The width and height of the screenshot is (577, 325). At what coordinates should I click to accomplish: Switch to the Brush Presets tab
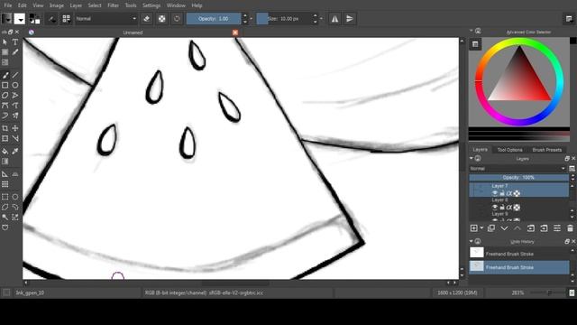coord(547,150)
